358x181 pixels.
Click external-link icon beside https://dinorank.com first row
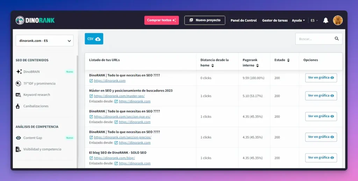click(x=91, y=81)
